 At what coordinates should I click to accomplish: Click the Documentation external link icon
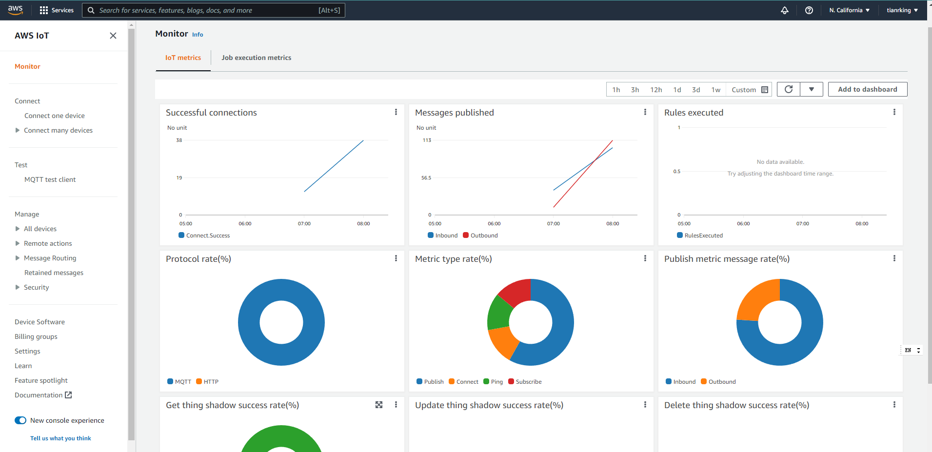[x=68, y=395]
